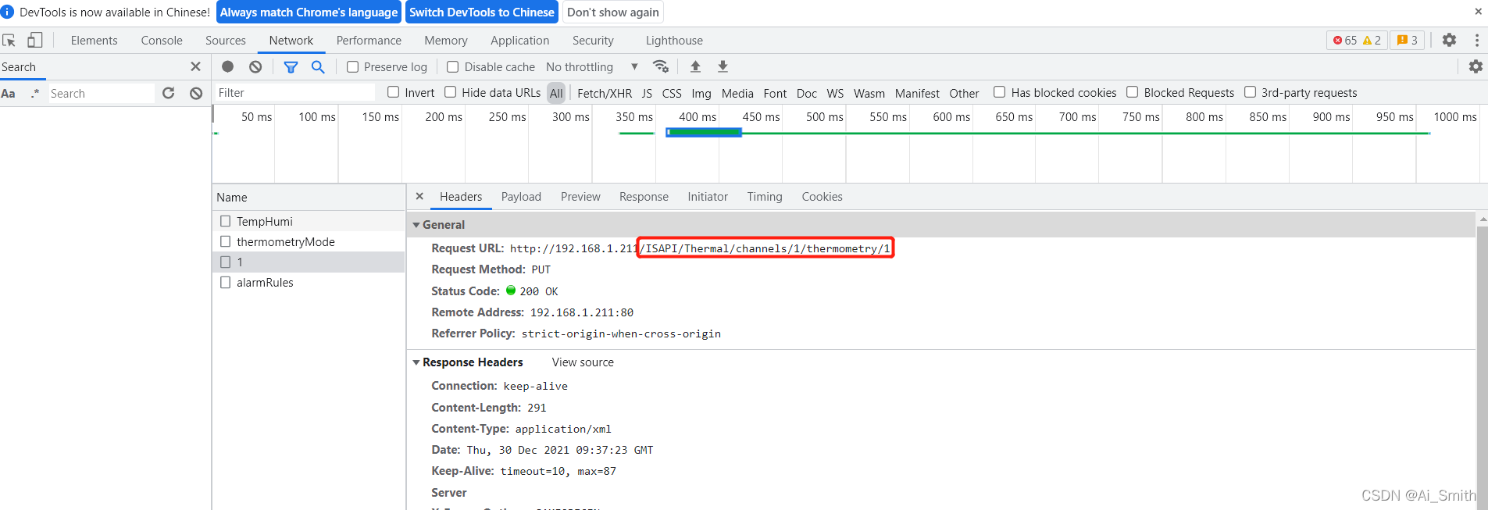Focus the Search text field
The height and width of the screenshot is (510, 1488).
(x=102, y=94)
